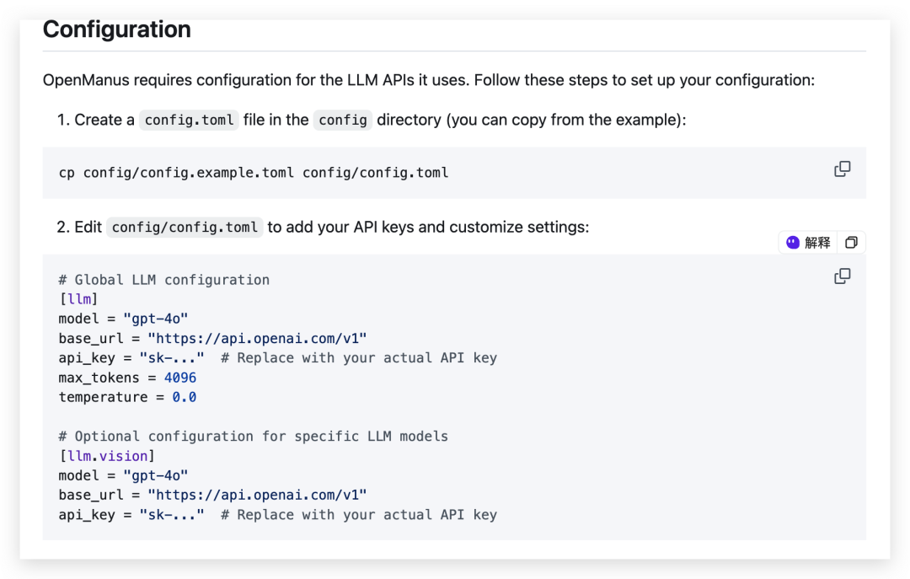
Task: Copy the cp config command code block
Action: [842, 169]
